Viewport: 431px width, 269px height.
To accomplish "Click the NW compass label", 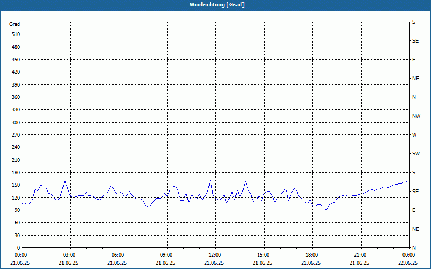I will pos(416,116).
